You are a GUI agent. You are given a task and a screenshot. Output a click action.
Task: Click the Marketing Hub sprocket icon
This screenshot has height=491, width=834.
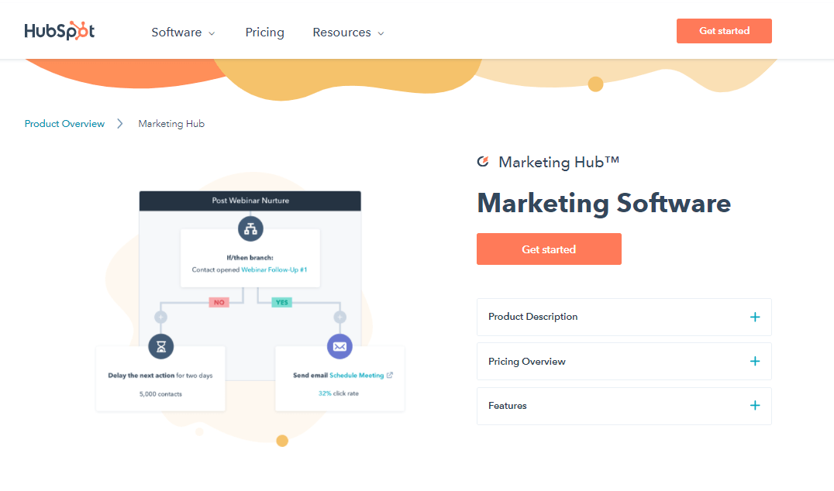coord(483,162)
